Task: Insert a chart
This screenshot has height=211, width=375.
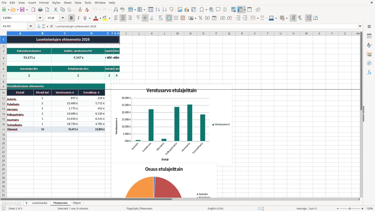Action: tap(187, 10)
